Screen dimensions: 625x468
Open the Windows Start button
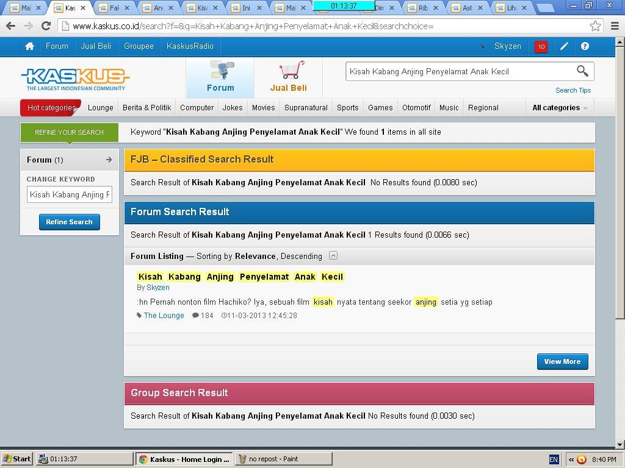tap(17, 459)
